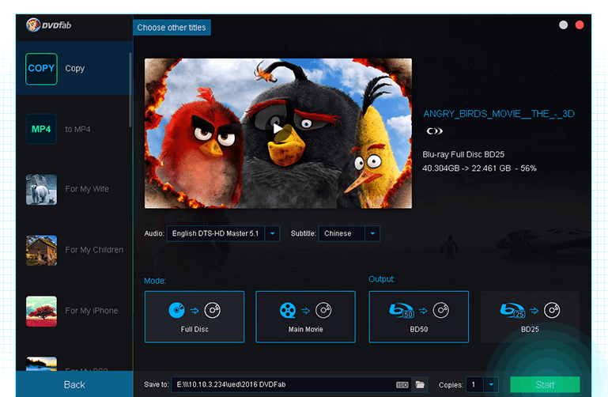
Task: Select the MP4 profile icon
Action: (x=41, y=129)
